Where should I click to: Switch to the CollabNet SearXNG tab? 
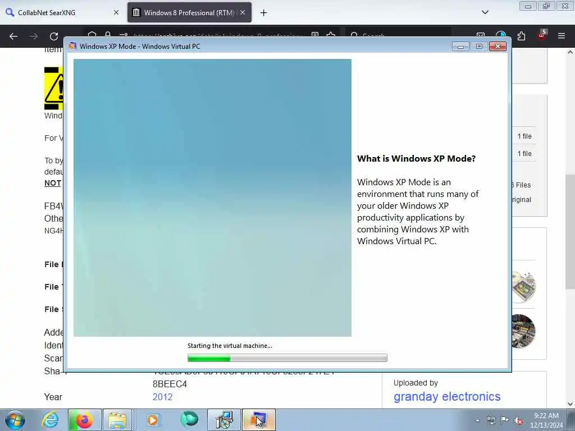[x=62, y=12]
